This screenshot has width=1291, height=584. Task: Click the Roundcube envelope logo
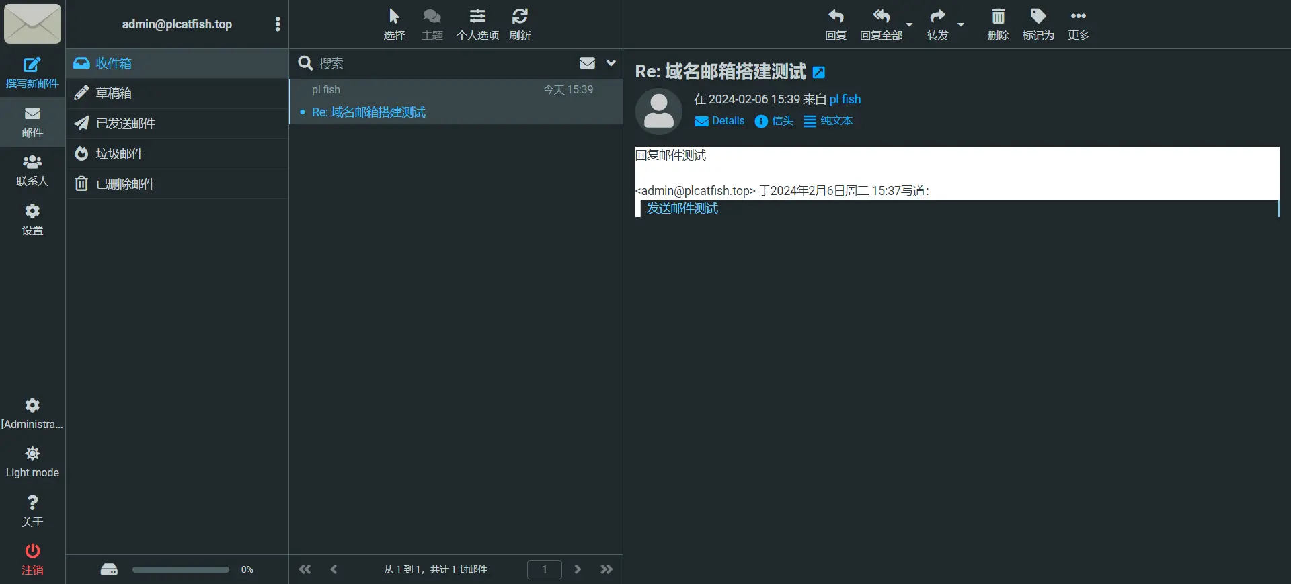tap(32, 24)
